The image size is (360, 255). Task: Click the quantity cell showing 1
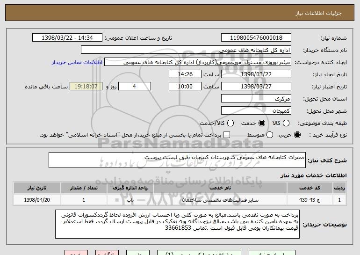(x=84, y=200)
